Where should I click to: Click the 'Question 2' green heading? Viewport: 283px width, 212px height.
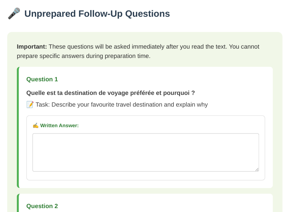click(x=42, y=206)
